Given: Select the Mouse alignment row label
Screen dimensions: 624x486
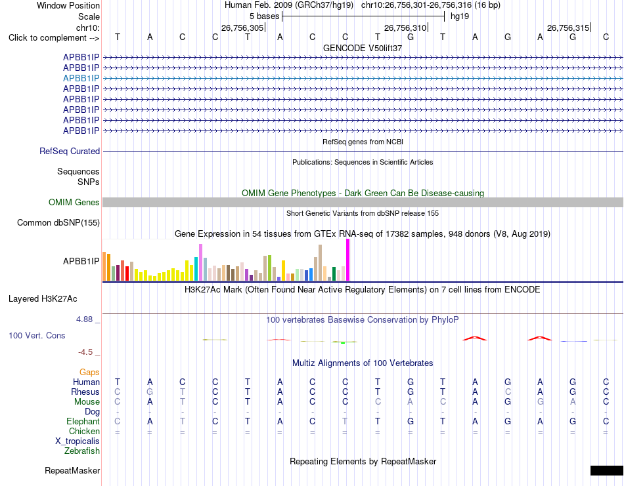Looking at the screenshot, I should (87, 402).
